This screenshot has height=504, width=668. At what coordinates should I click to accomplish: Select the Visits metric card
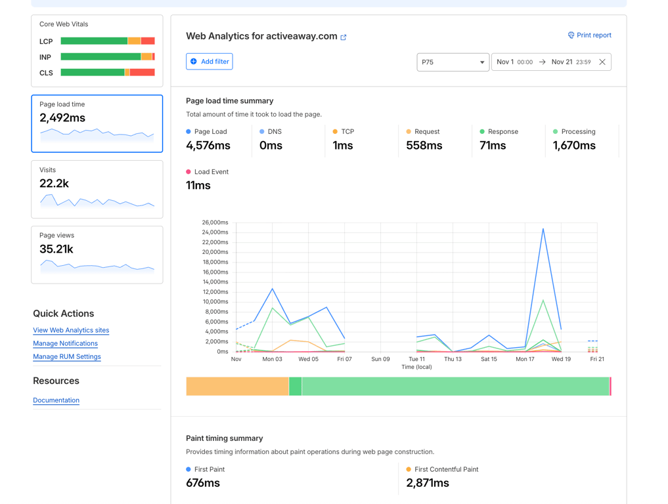(x=97, y=189)
